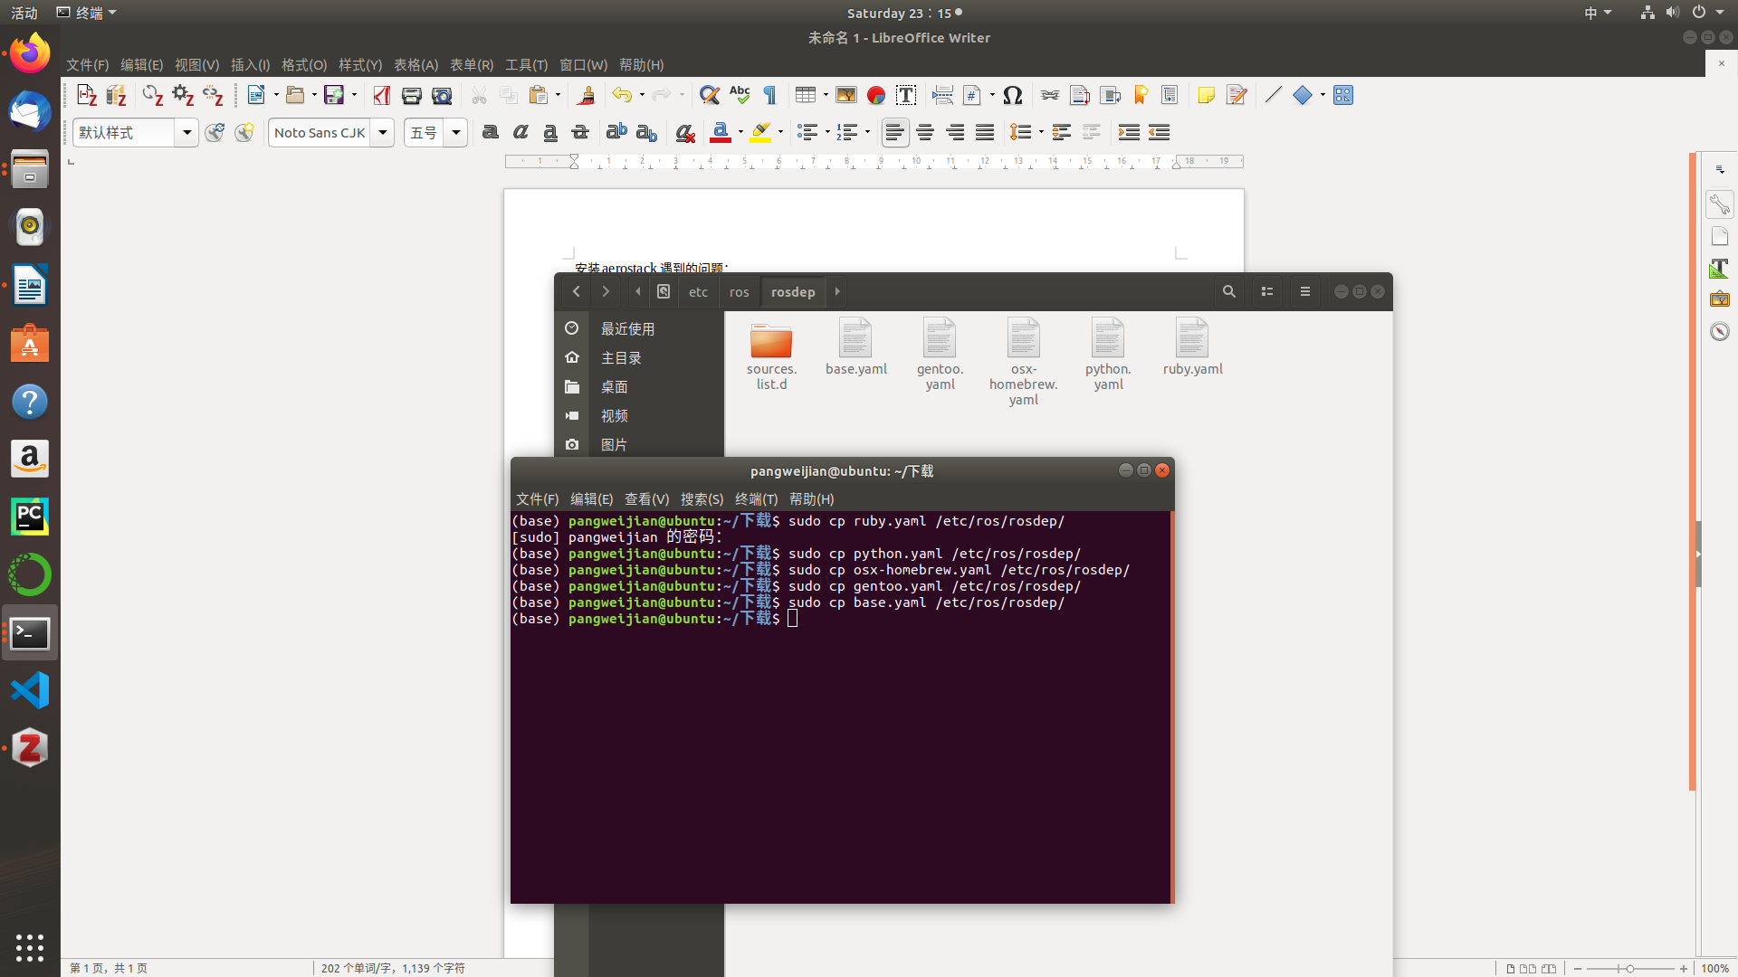Insert comment sticky note icon
The width and height of the screenshot is (1738, 977).
[1206, 95]
